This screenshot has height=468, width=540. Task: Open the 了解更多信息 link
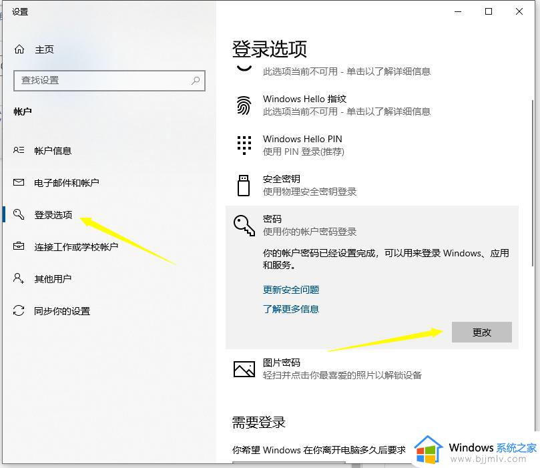291,309
